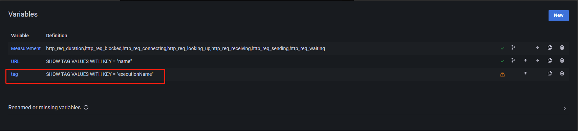This screenshot has width=578, height=131.
Task: Open the Measurement variable link
Action: click(26, 48)
